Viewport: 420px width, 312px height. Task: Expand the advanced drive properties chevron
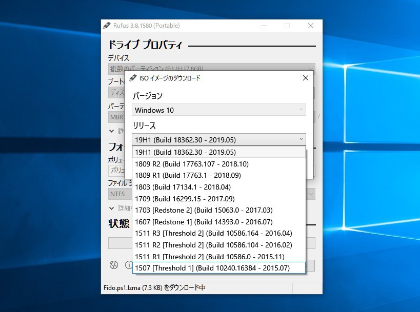pyautogui.click(x=112, y=131)
